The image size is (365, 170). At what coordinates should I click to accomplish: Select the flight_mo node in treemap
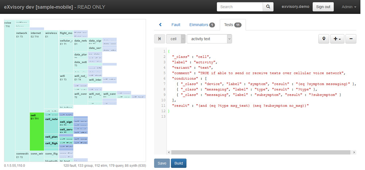[66, 34]
